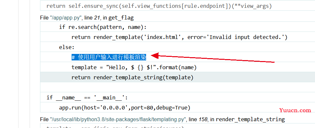Viewport: 315px width, 128px height.
Task: Click the else: code line
Action: (177, 47)
